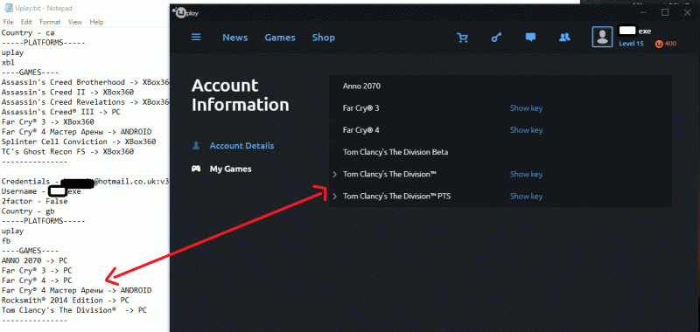Open the friends icon
Screen dimensions: 700x332
coord(564,38)
